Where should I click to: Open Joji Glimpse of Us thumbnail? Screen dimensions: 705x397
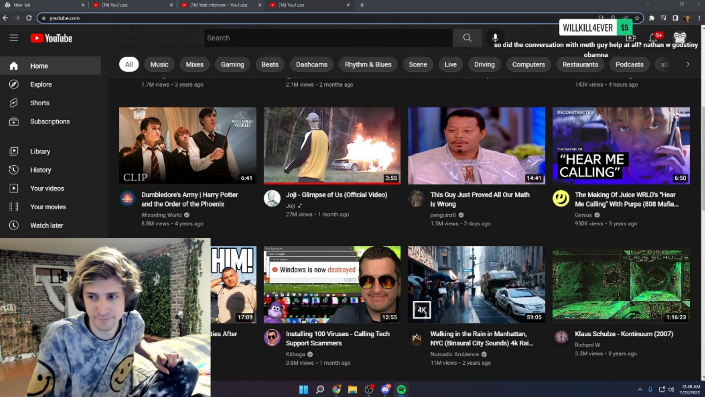coord(332,145)
